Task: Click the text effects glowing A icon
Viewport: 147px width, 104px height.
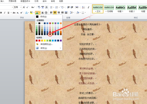Action: point(27,13)
